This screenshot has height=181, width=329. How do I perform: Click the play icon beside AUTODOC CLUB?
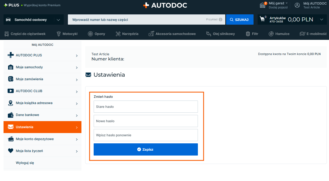coord(11,91)
